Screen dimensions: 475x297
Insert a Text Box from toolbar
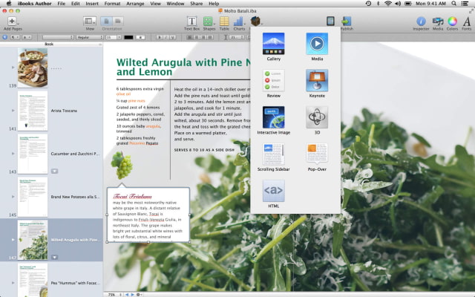click(191, 22)
